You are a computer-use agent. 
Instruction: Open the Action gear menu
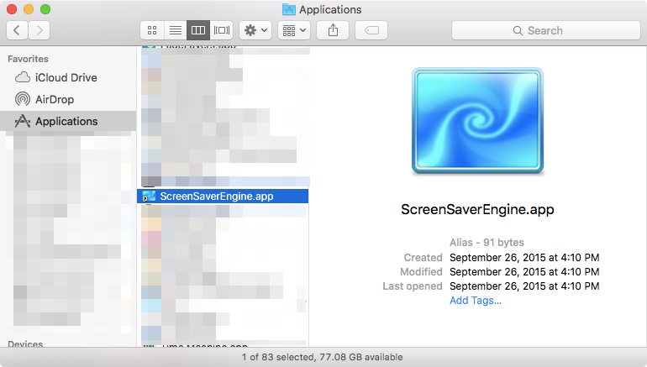(255, 30)
